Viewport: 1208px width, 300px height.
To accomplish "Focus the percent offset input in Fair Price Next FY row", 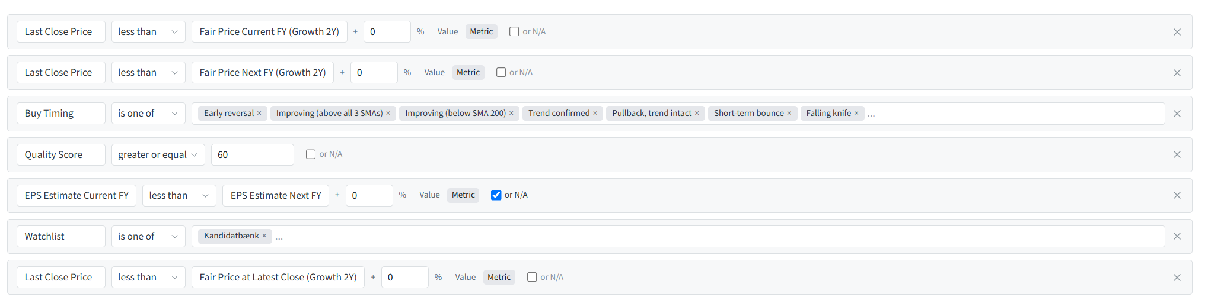I will pyautogui.click(x=374, y=73).
